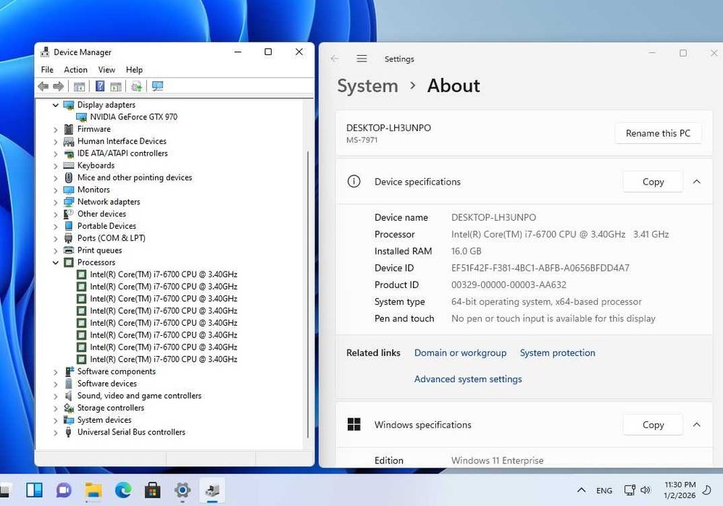Open Microsoft Store from the taskbar
Viewport: 723px width, 506px height.
[153, 490]
